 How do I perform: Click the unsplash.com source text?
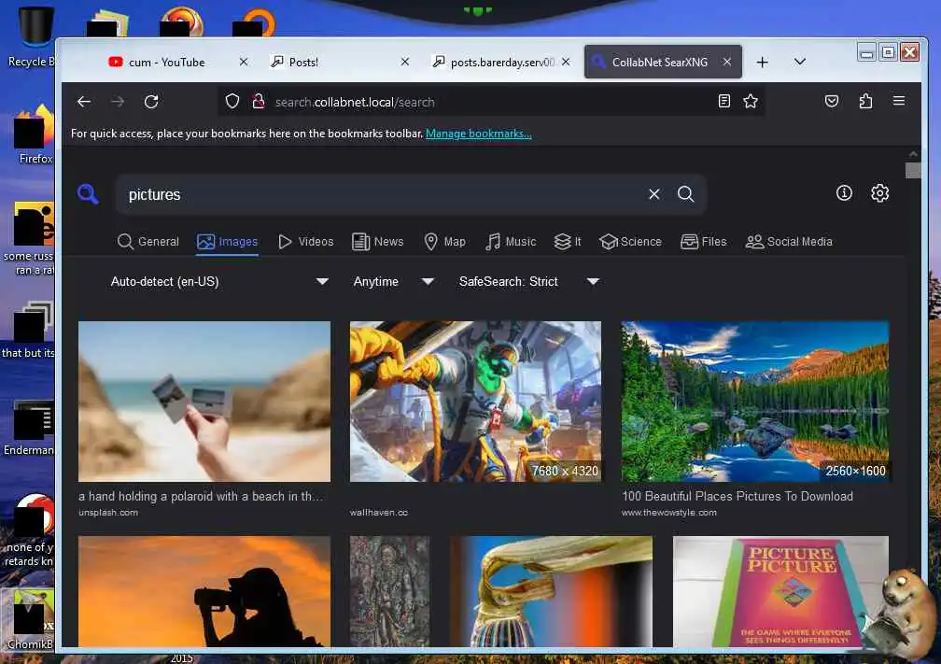[x=108, y=512]
